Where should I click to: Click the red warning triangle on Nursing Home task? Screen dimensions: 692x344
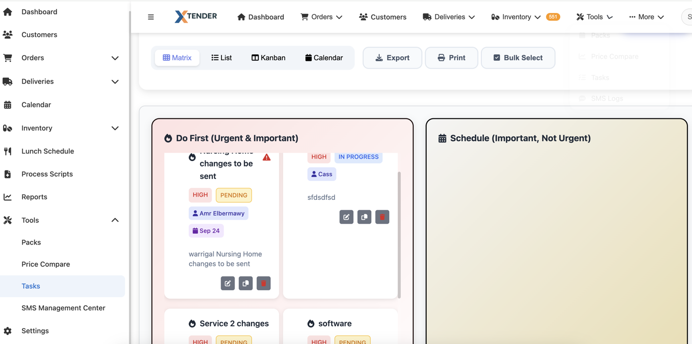click(x=266, y=157)
